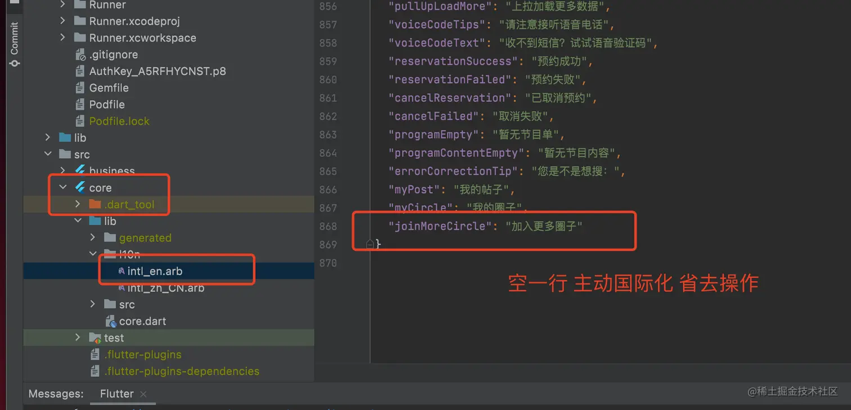Click the Commit tab's commit icon

15,63
